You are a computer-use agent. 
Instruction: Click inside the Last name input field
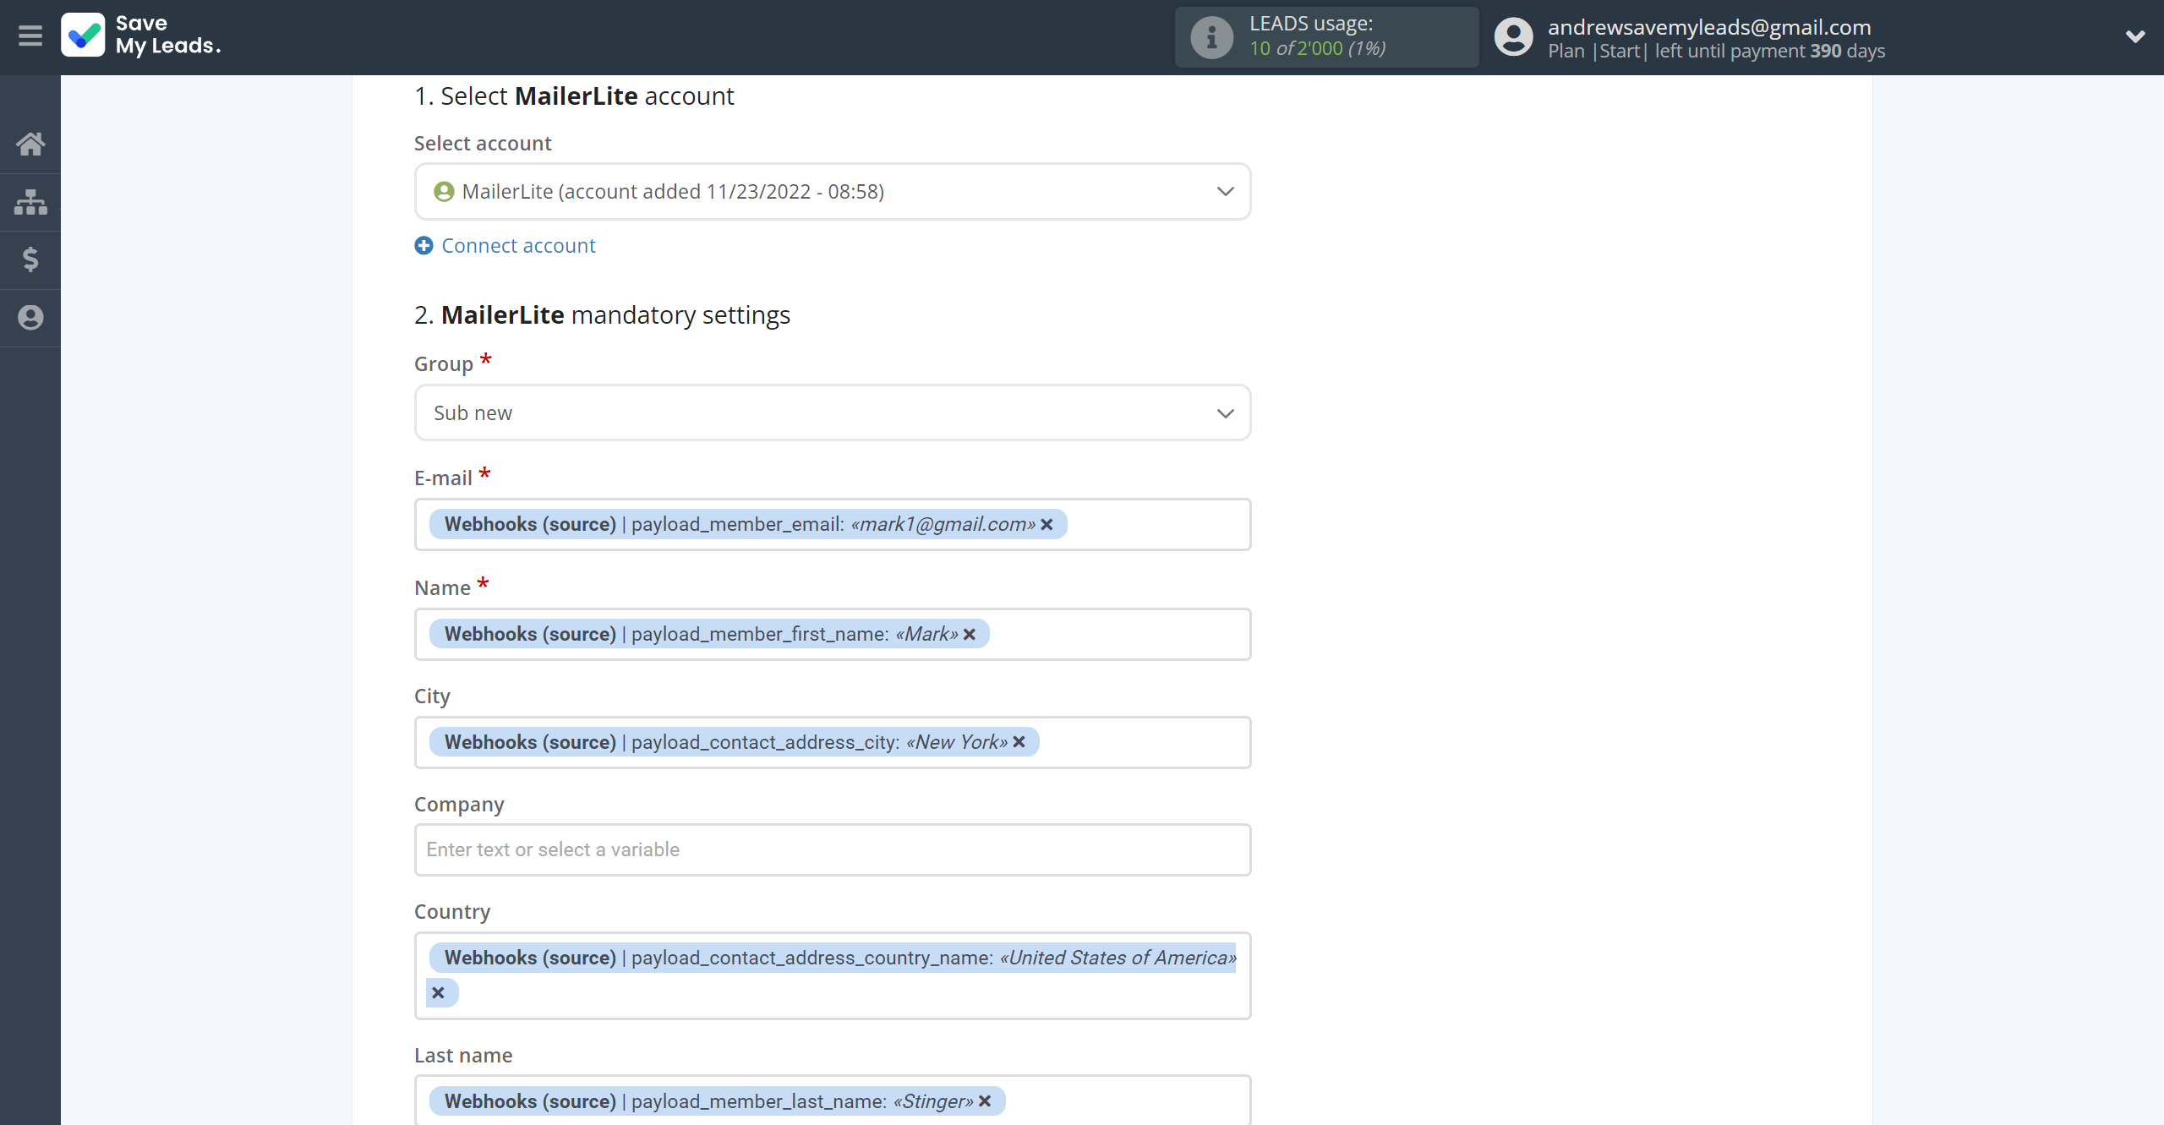[x=833, y=1100]
